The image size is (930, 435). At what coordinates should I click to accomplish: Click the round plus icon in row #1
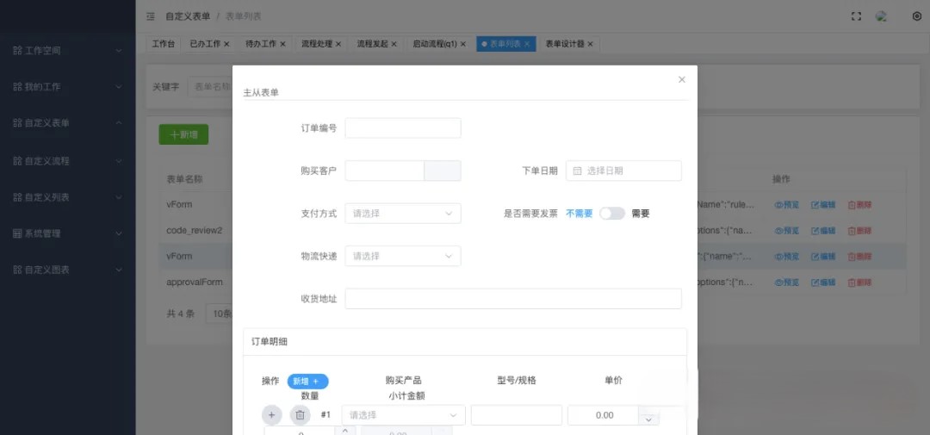coord(271,415)
